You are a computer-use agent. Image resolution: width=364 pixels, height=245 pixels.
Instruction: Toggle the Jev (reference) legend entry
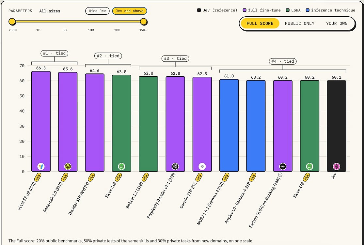click(x=217, y=10)
